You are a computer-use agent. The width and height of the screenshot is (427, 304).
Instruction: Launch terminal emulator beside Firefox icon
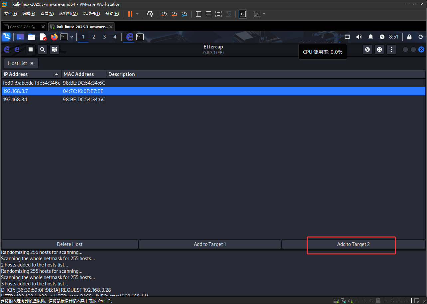pos(64,37)
